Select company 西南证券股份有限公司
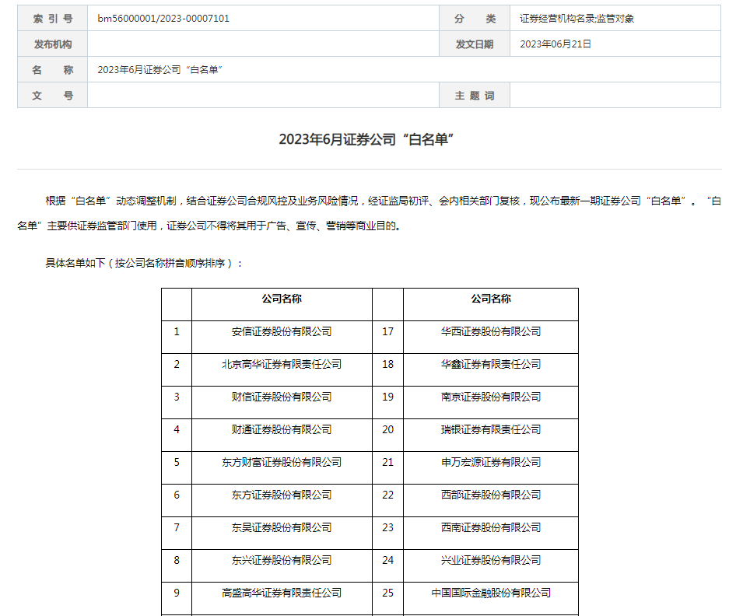Screen dimensions: 736x616 pos(491,528)
